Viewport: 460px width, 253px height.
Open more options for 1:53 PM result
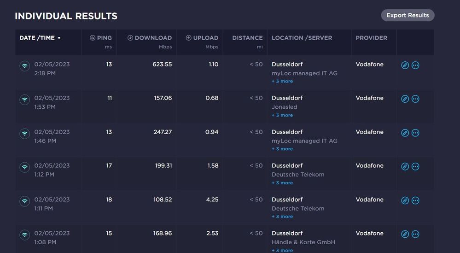click(x=415, y=99)
